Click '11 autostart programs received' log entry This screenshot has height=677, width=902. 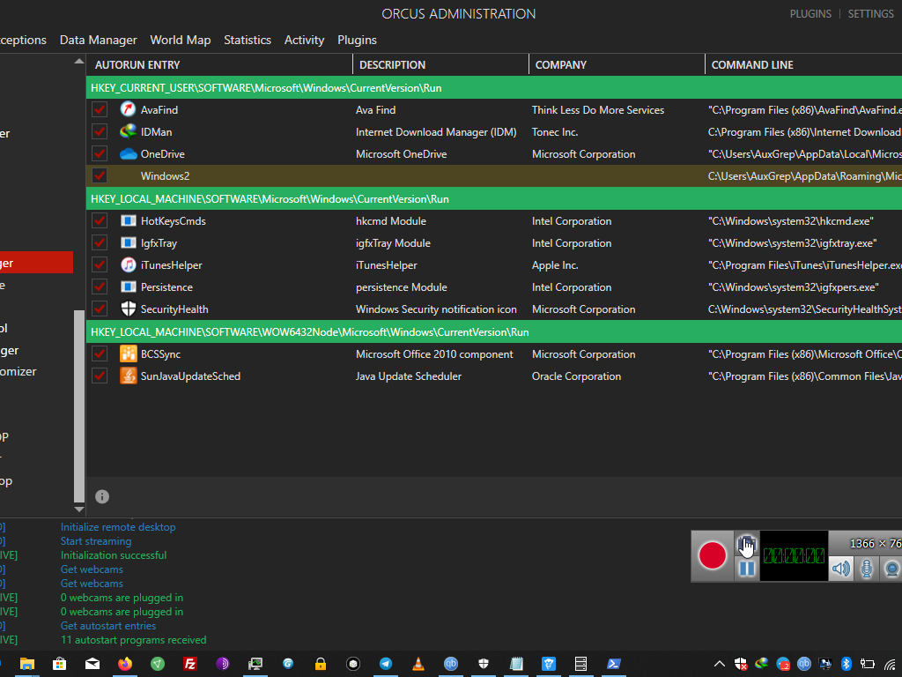coord(134,640)
